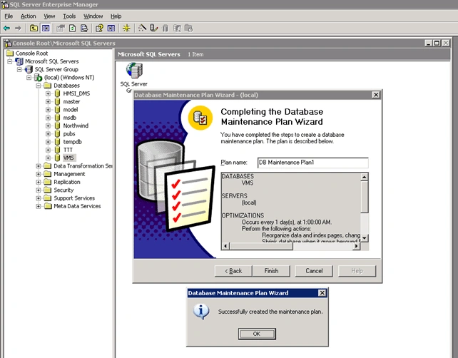Click OK in the success message box
This screenshot has height=358, width=458.
point(257,334)
